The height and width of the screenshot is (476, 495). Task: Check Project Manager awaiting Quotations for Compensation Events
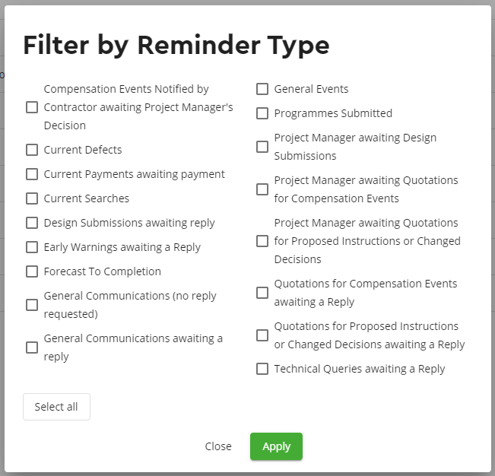(262, 189)
